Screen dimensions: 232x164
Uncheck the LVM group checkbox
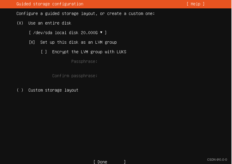click(32, 42)
